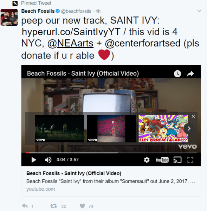Show next suggested videos with the arrow
The image size is (207, 211).
coord(189,128)
